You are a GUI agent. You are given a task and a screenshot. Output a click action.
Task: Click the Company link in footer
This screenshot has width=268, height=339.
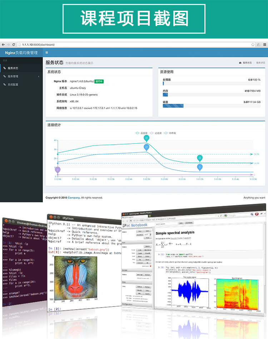(x=74, y=198)
